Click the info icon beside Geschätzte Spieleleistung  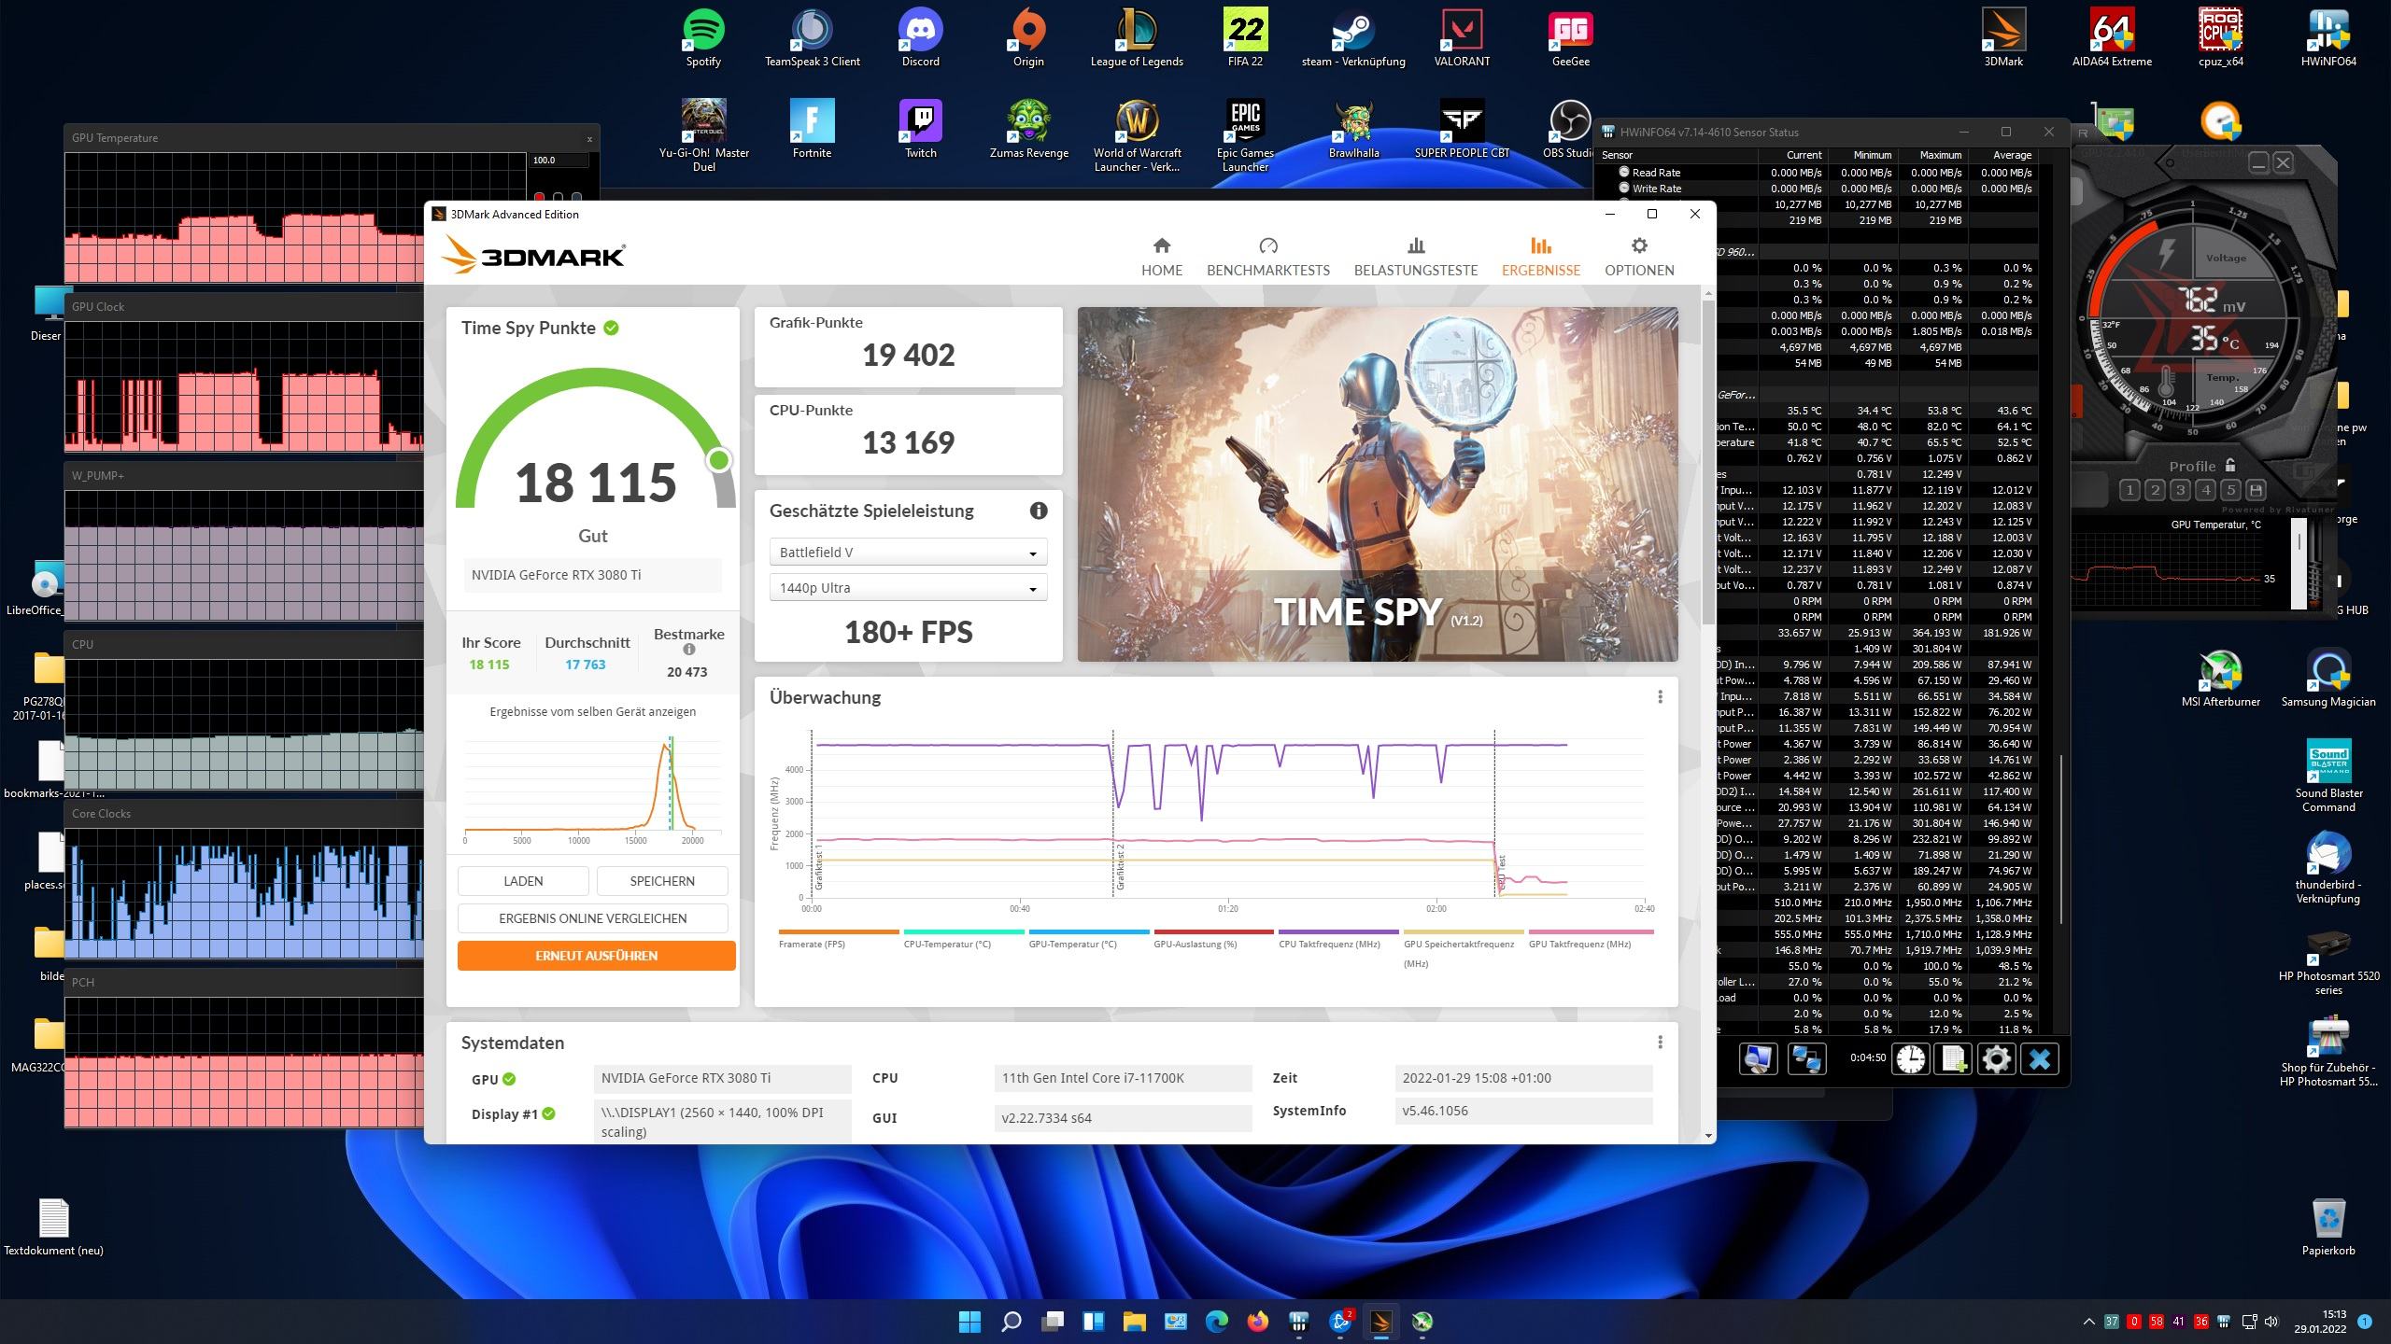[1038, 511]
